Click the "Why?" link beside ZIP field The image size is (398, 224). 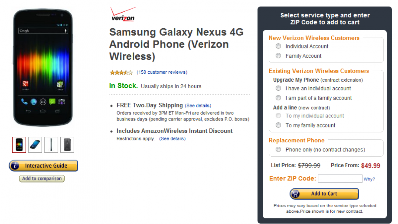click(x=369, y=179)
